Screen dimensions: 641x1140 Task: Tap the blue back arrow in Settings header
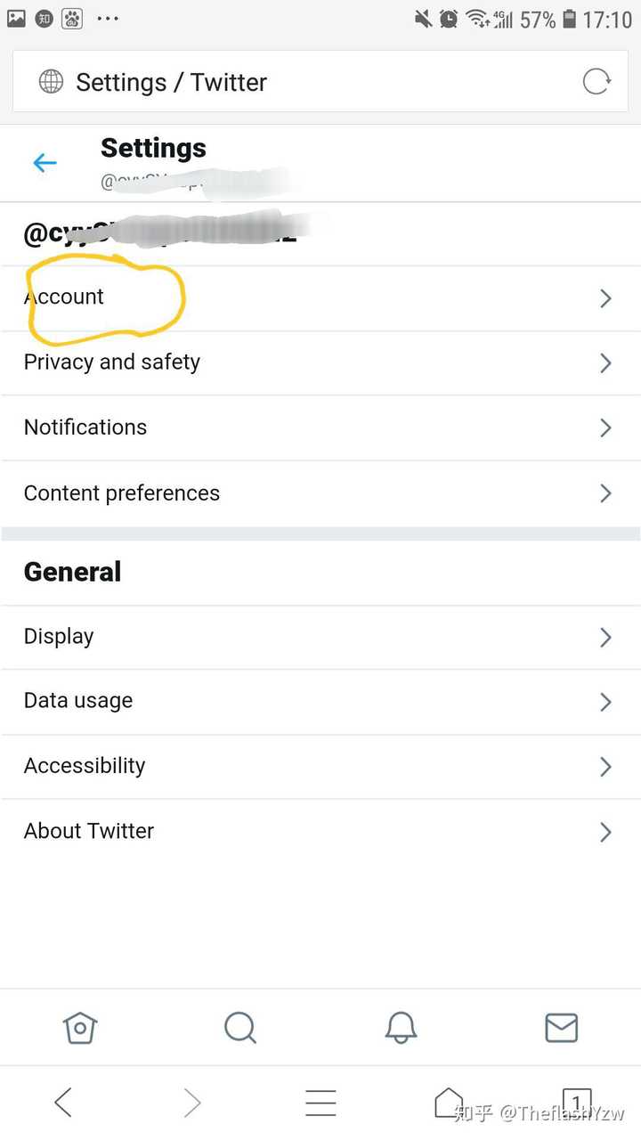click(x=45, y=163)
